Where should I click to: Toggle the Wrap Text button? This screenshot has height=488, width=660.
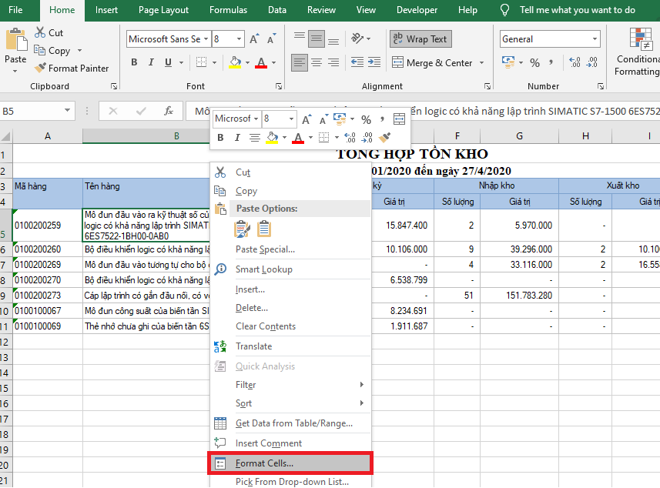(420, 39)
